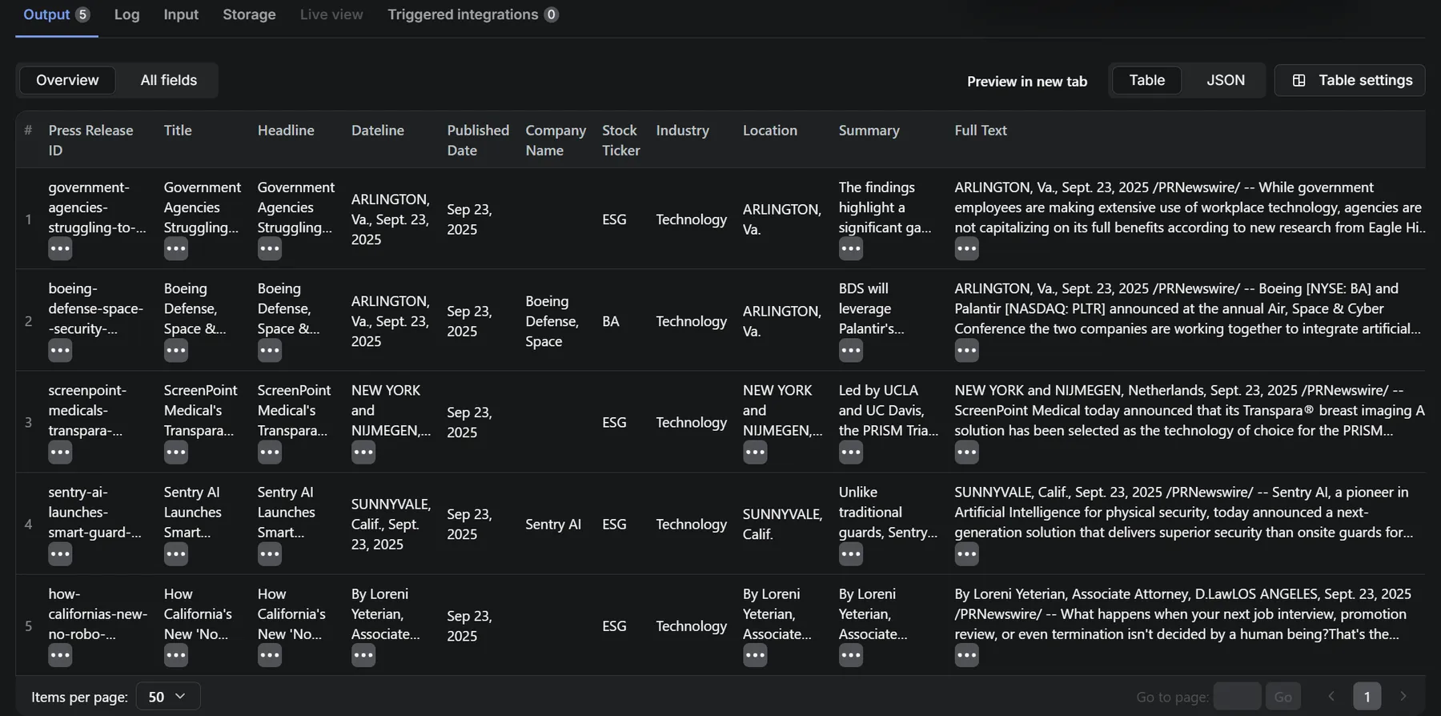Expand the Location ellipsis in row 5

pos(754,656)
